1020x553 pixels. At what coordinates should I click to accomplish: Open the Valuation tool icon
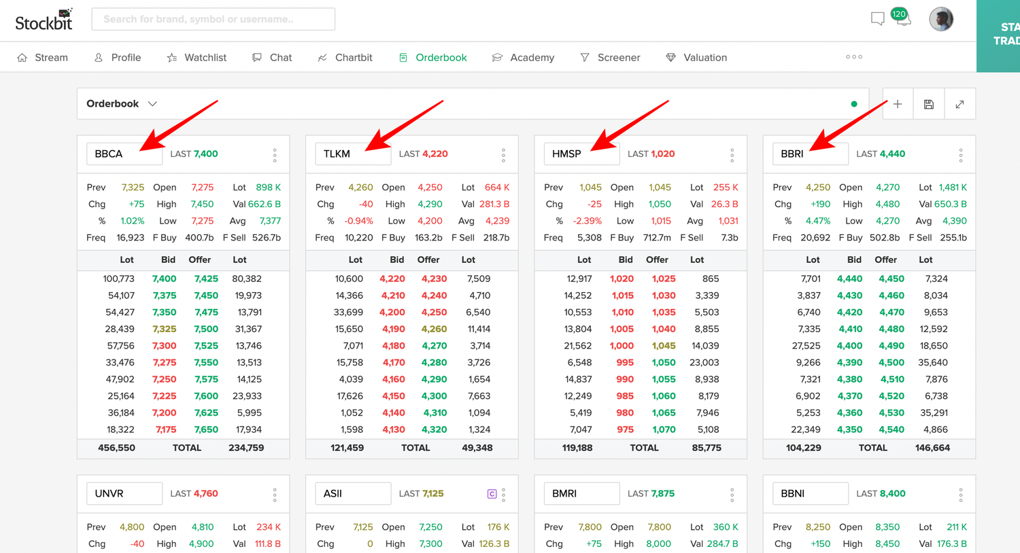coord(671,57)
